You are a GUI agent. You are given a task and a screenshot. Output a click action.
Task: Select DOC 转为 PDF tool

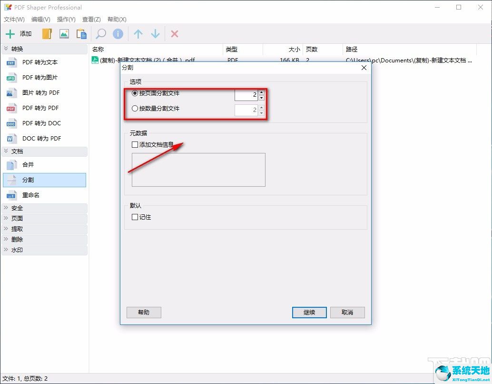point(44,139)
